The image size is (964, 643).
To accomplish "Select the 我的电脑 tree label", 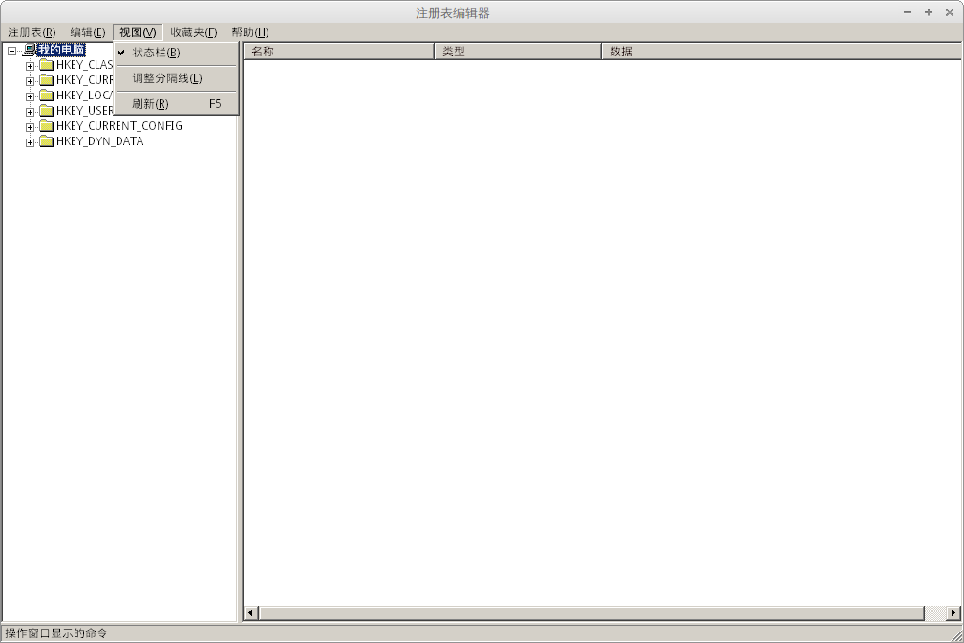I will point(61,51).
